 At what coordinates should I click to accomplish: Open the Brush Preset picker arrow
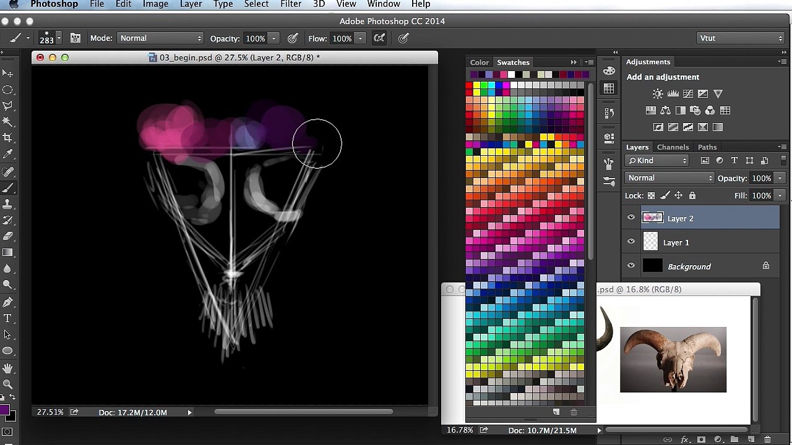coord(59,38)
